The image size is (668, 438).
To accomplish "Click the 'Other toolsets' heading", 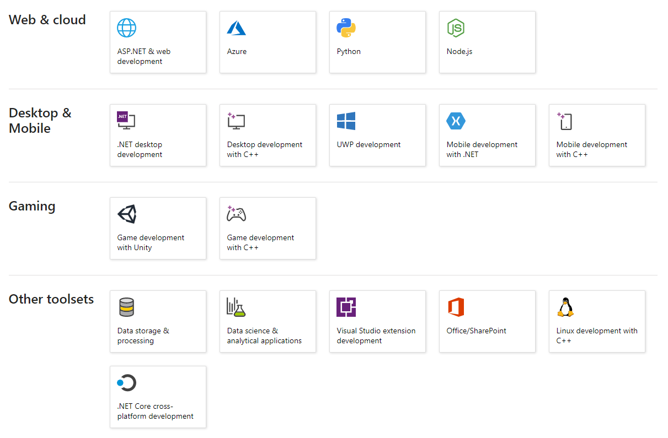I will [x=51, y=299].
